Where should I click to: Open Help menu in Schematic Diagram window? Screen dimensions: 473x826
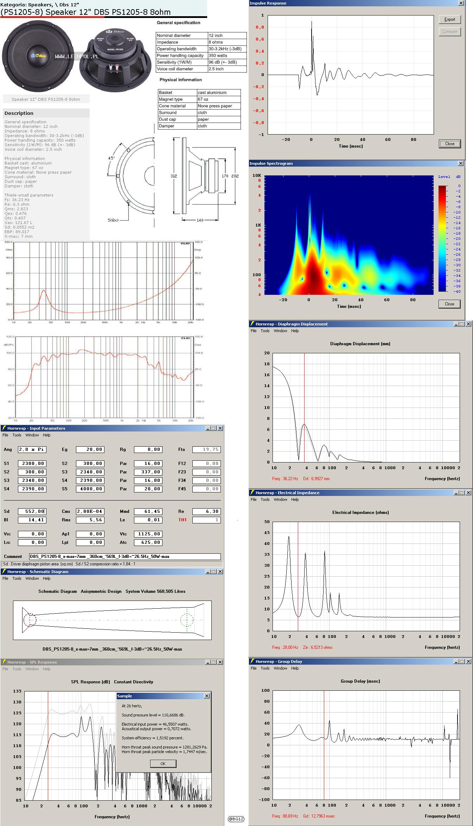[x=47, y=578]
